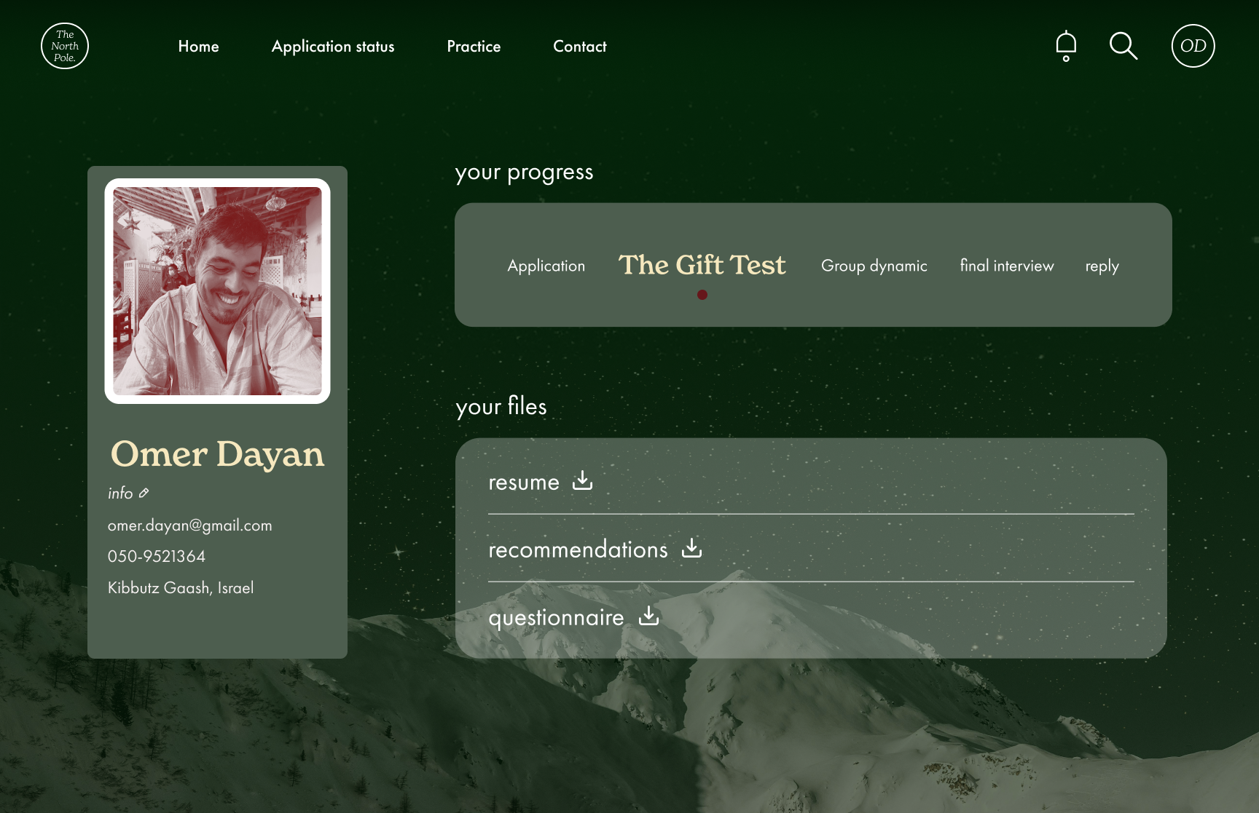The height and width of the screenshot is (813, 1259).
Task: Click the phone number 050-9521364
Action: pos(157,557)
